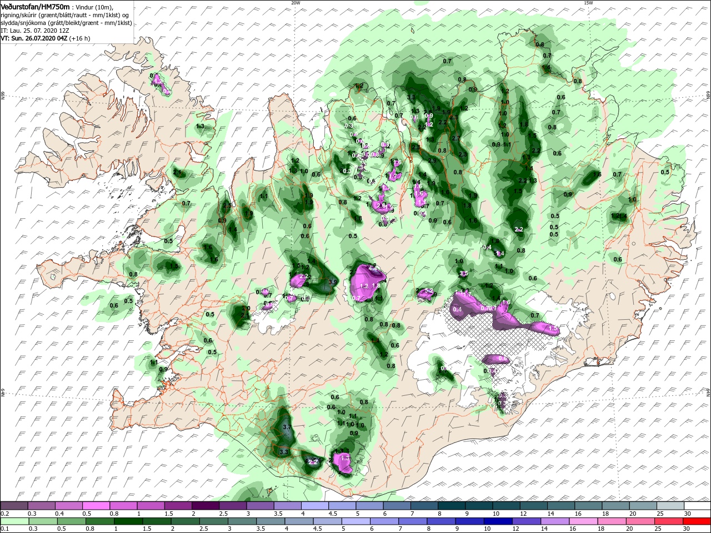Screen dimensions: 711x533
Task: Pick the bright red swatch after the green-scale 30
Action: point(697,521)
